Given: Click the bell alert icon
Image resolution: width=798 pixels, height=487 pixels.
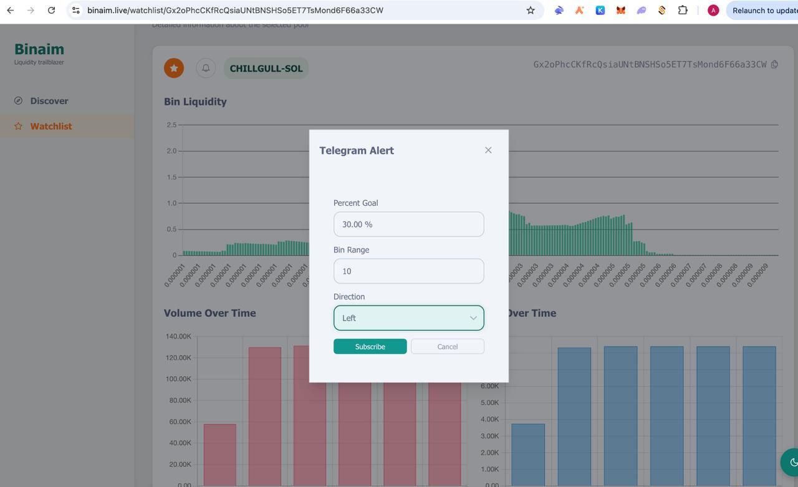Looking at the screenshot, I should (206, 68).
